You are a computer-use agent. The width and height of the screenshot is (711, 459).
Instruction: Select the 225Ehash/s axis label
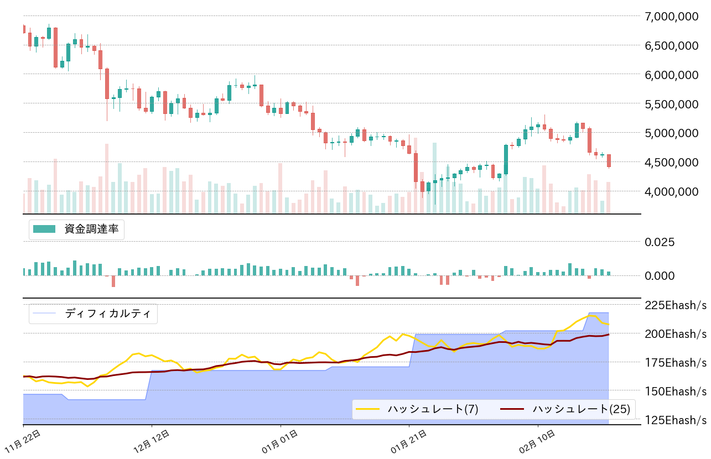[x=676, y=305]
